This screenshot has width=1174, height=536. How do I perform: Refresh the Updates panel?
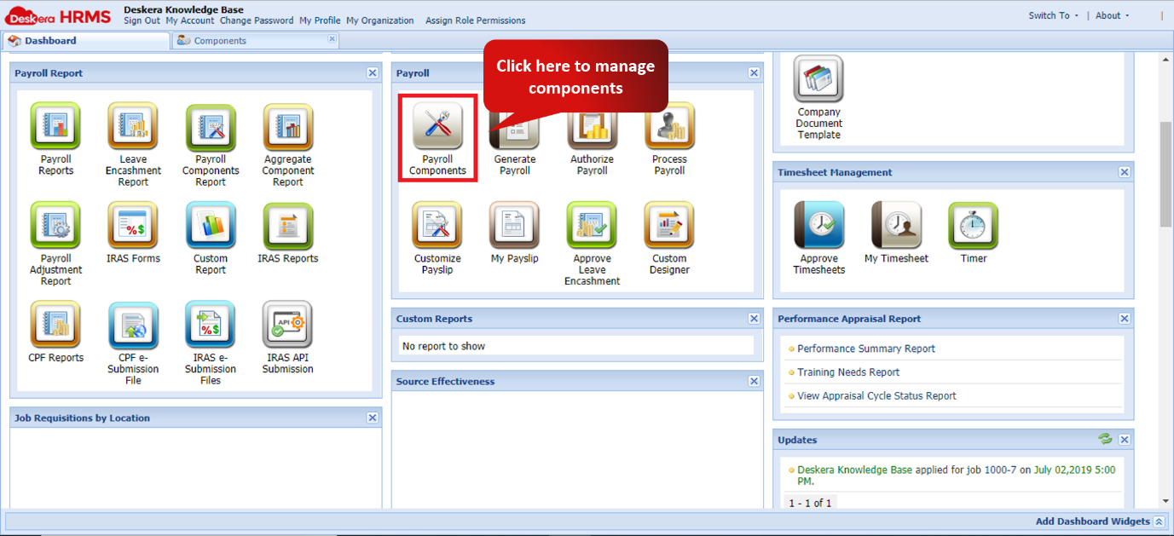tap(1106, 439)
